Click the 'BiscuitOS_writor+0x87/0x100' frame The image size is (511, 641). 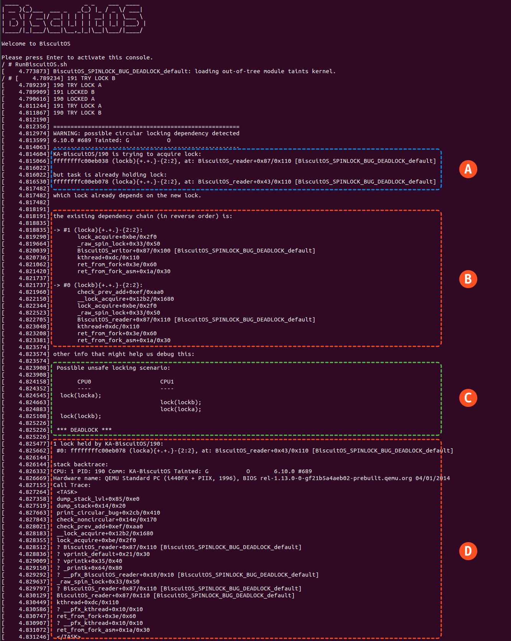[196, 251]
